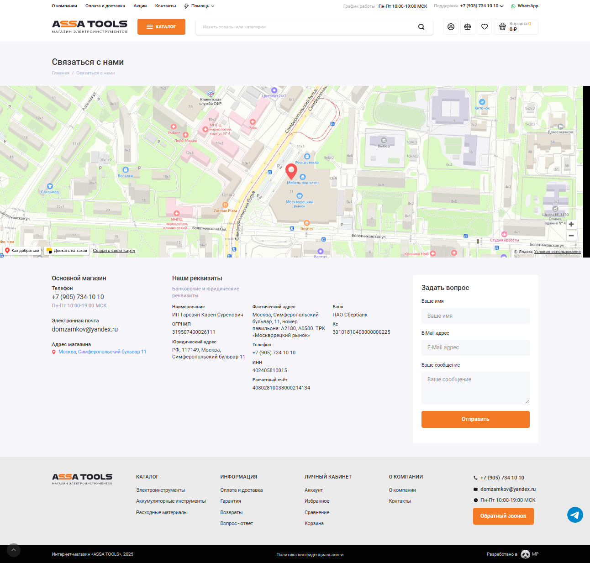
Task: Open Создать свою карту link
Action: [114, 251]
